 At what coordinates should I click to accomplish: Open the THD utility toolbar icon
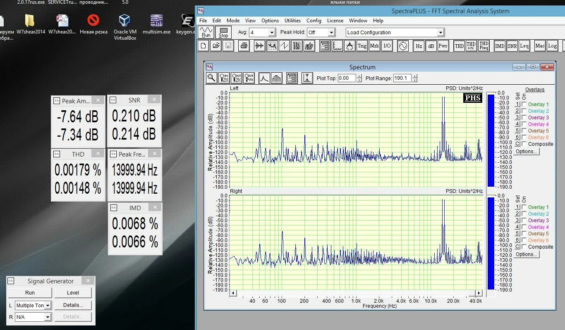coord(459,46)
